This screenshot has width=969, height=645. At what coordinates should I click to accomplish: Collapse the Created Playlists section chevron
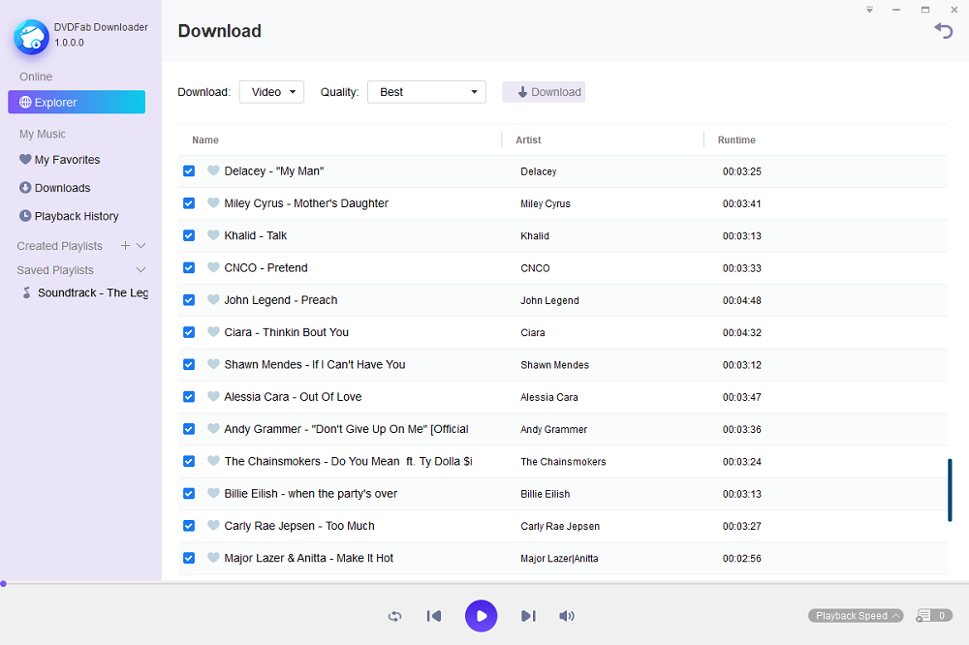pos(141,246)
